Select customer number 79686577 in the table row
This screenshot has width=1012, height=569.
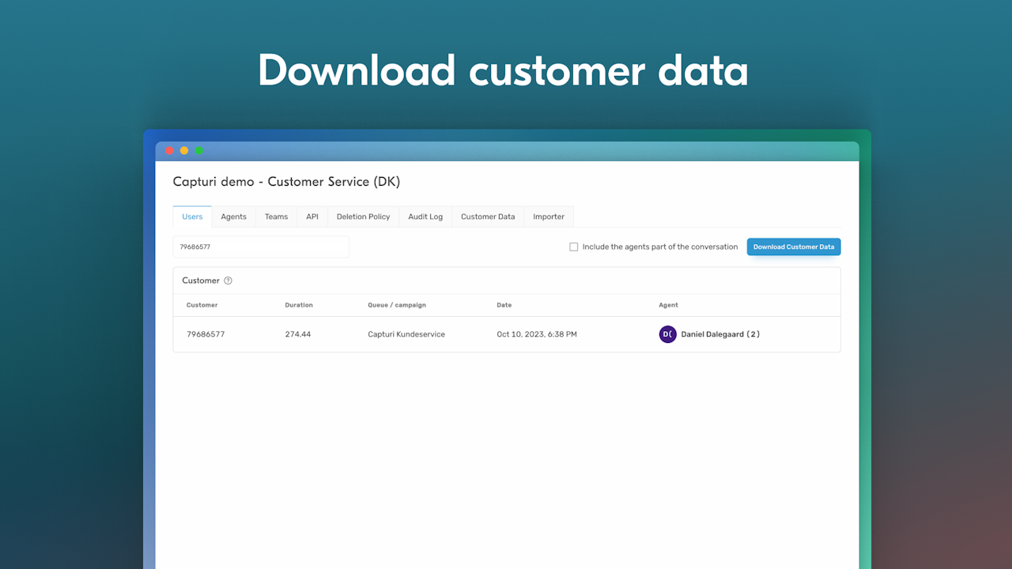tap(206, 334)
